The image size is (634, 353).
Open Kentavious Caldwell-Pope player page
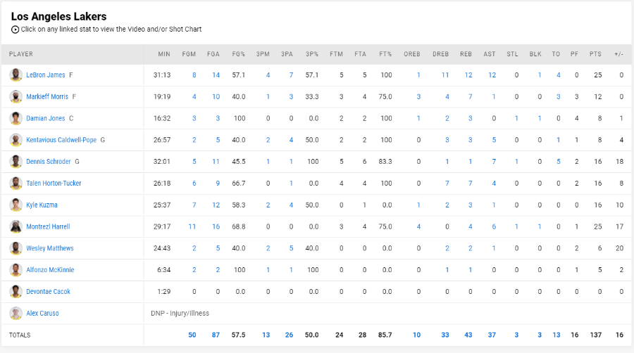point(61,140)
